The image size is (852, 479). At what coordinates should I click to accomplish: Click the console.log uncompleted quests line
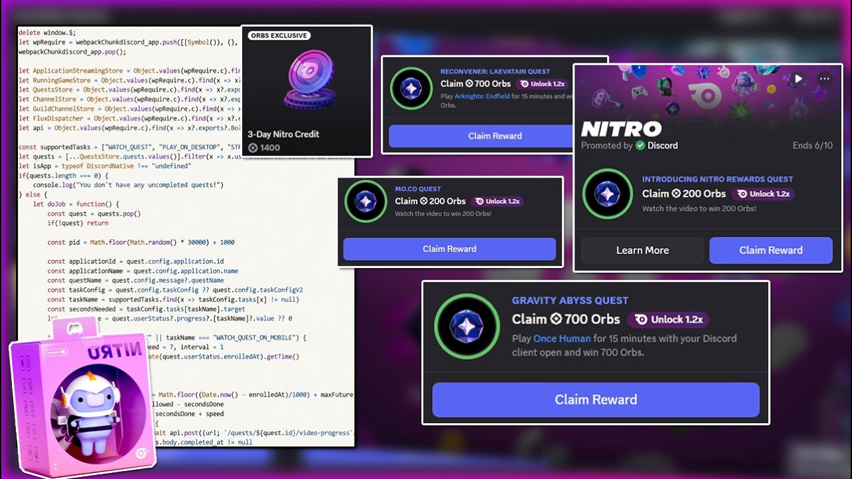point(128,185)
